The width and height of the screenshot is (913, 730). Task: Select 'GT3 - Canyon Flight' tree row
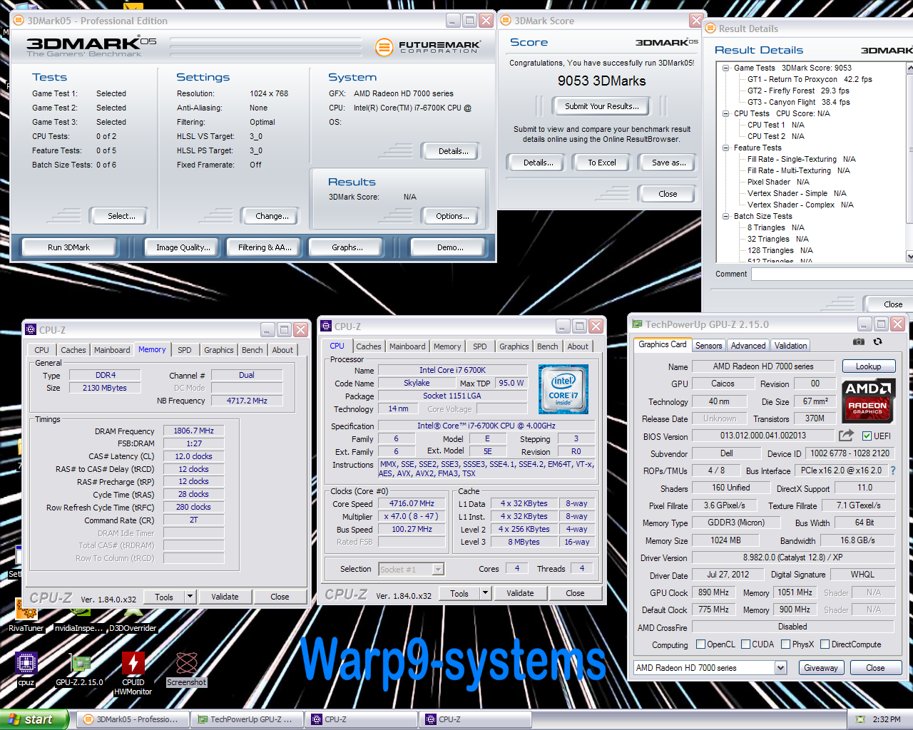[x=799, y=103]
